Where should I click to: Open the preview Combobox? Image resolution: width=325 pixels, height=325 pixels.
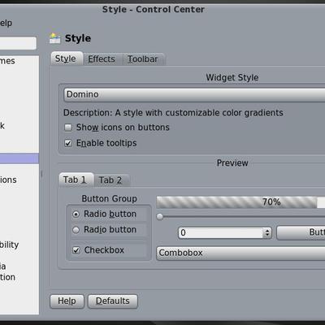coord(240,253)
